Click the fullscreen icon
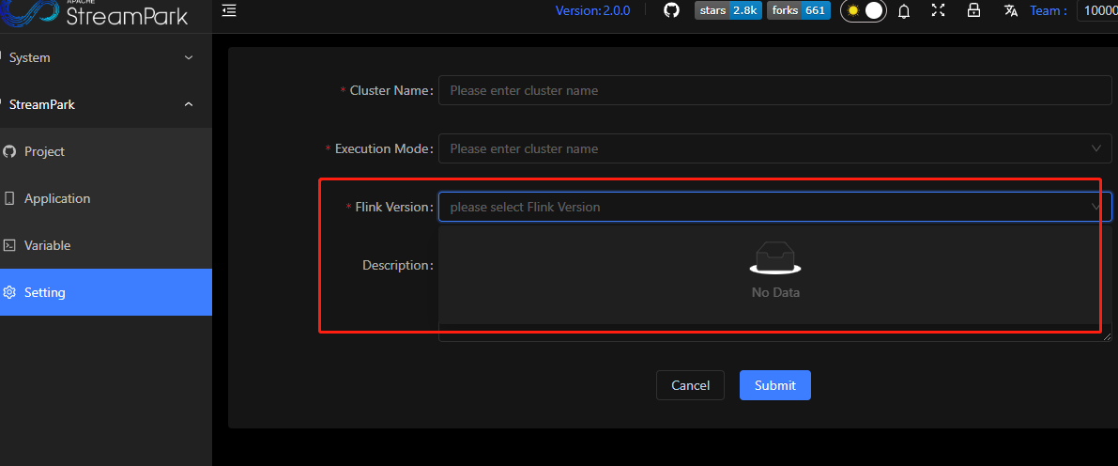The height and width of the screenshot is (466, 1118). point(939,10)
